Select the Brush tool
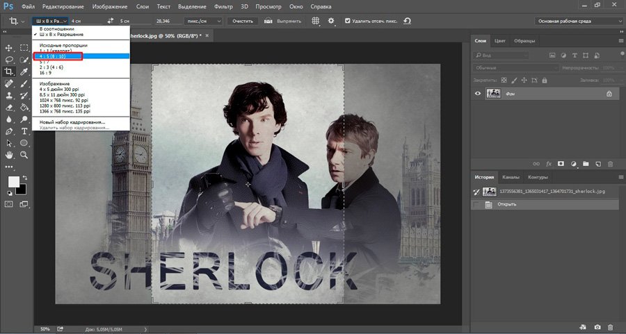The image size is (626, 334). point(24,84)
